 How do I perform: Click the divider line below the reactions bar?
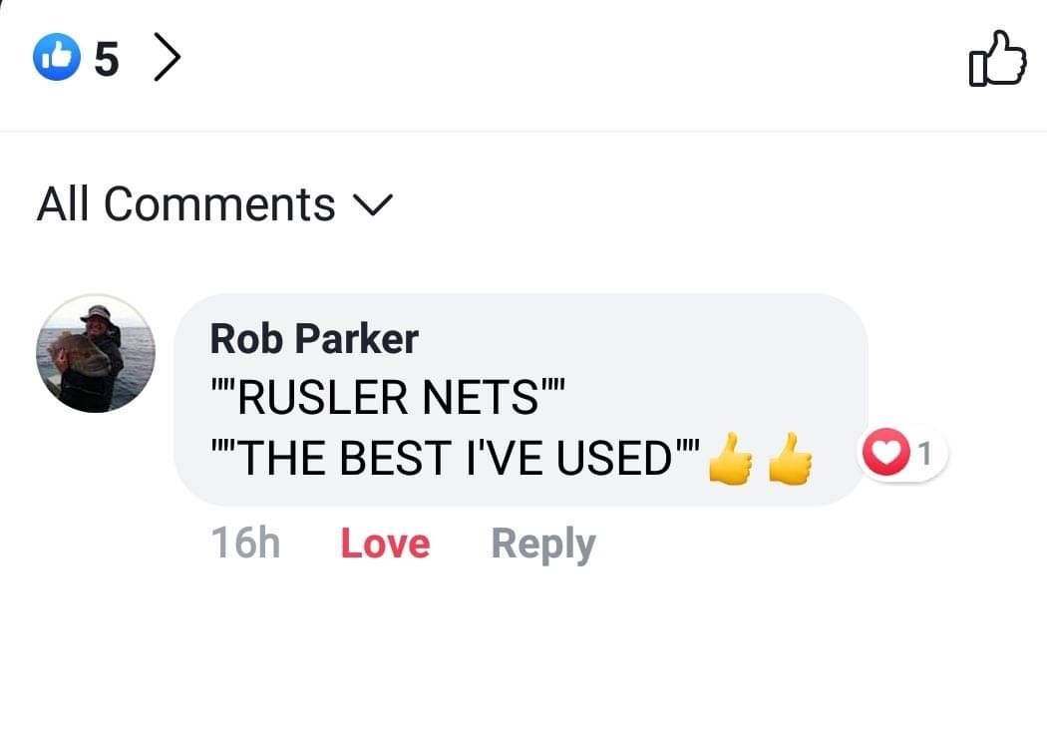click(x=523, y=131)
